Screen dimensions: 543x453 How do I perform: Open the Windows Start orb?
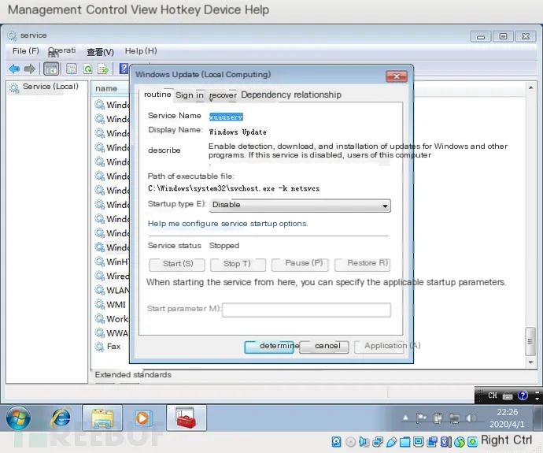click(18, 418)
